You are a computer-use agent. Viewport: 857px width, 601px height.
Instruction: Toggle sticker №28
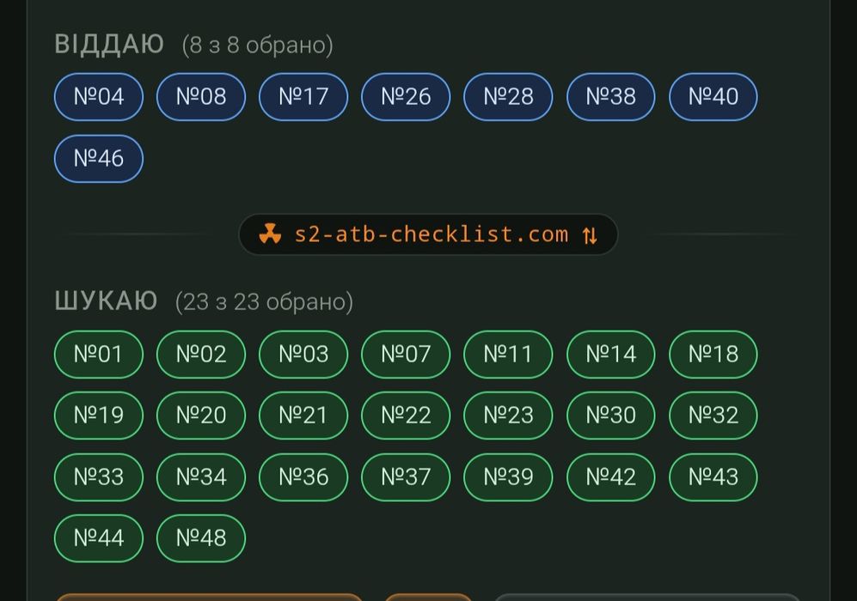tap(508, 97)
